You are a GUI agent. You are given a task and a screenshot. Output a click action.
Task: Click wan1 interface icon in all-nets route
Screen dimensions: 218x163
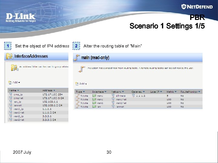tap(94, 96)
